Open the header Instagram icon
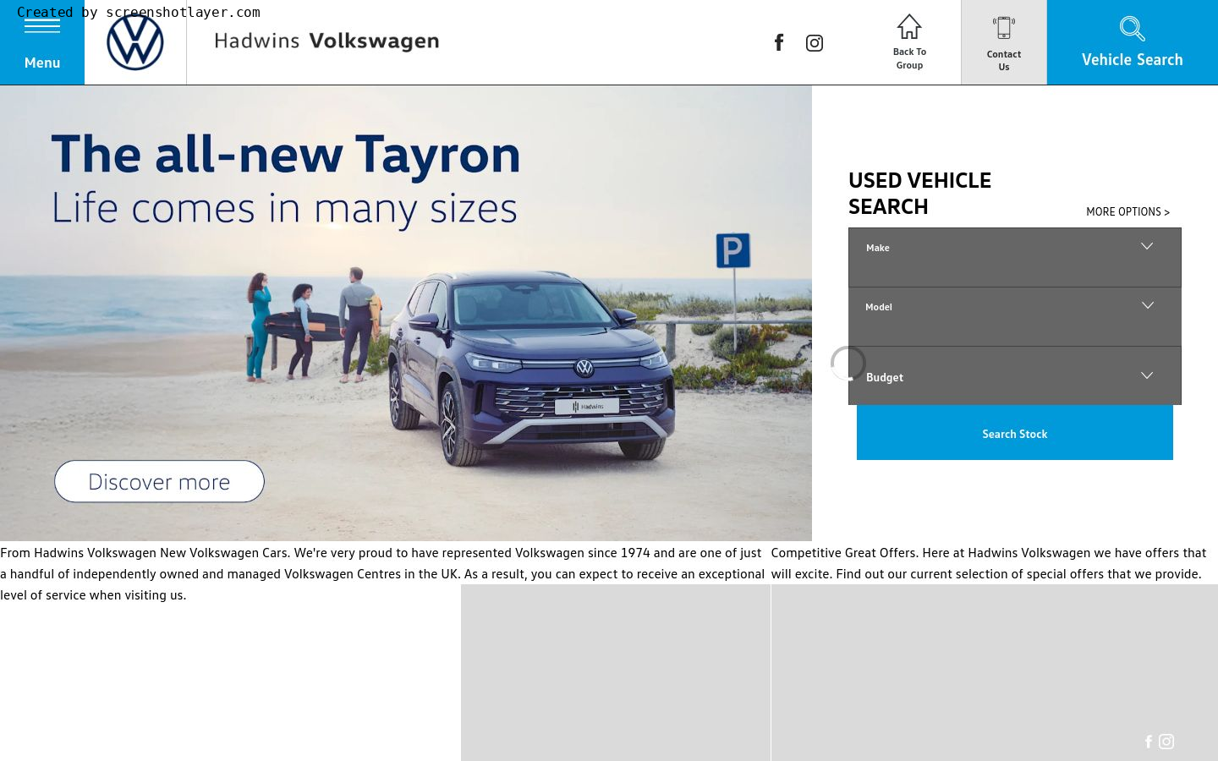The width and height of the screenshot is (1218, 761). (815, 43)
